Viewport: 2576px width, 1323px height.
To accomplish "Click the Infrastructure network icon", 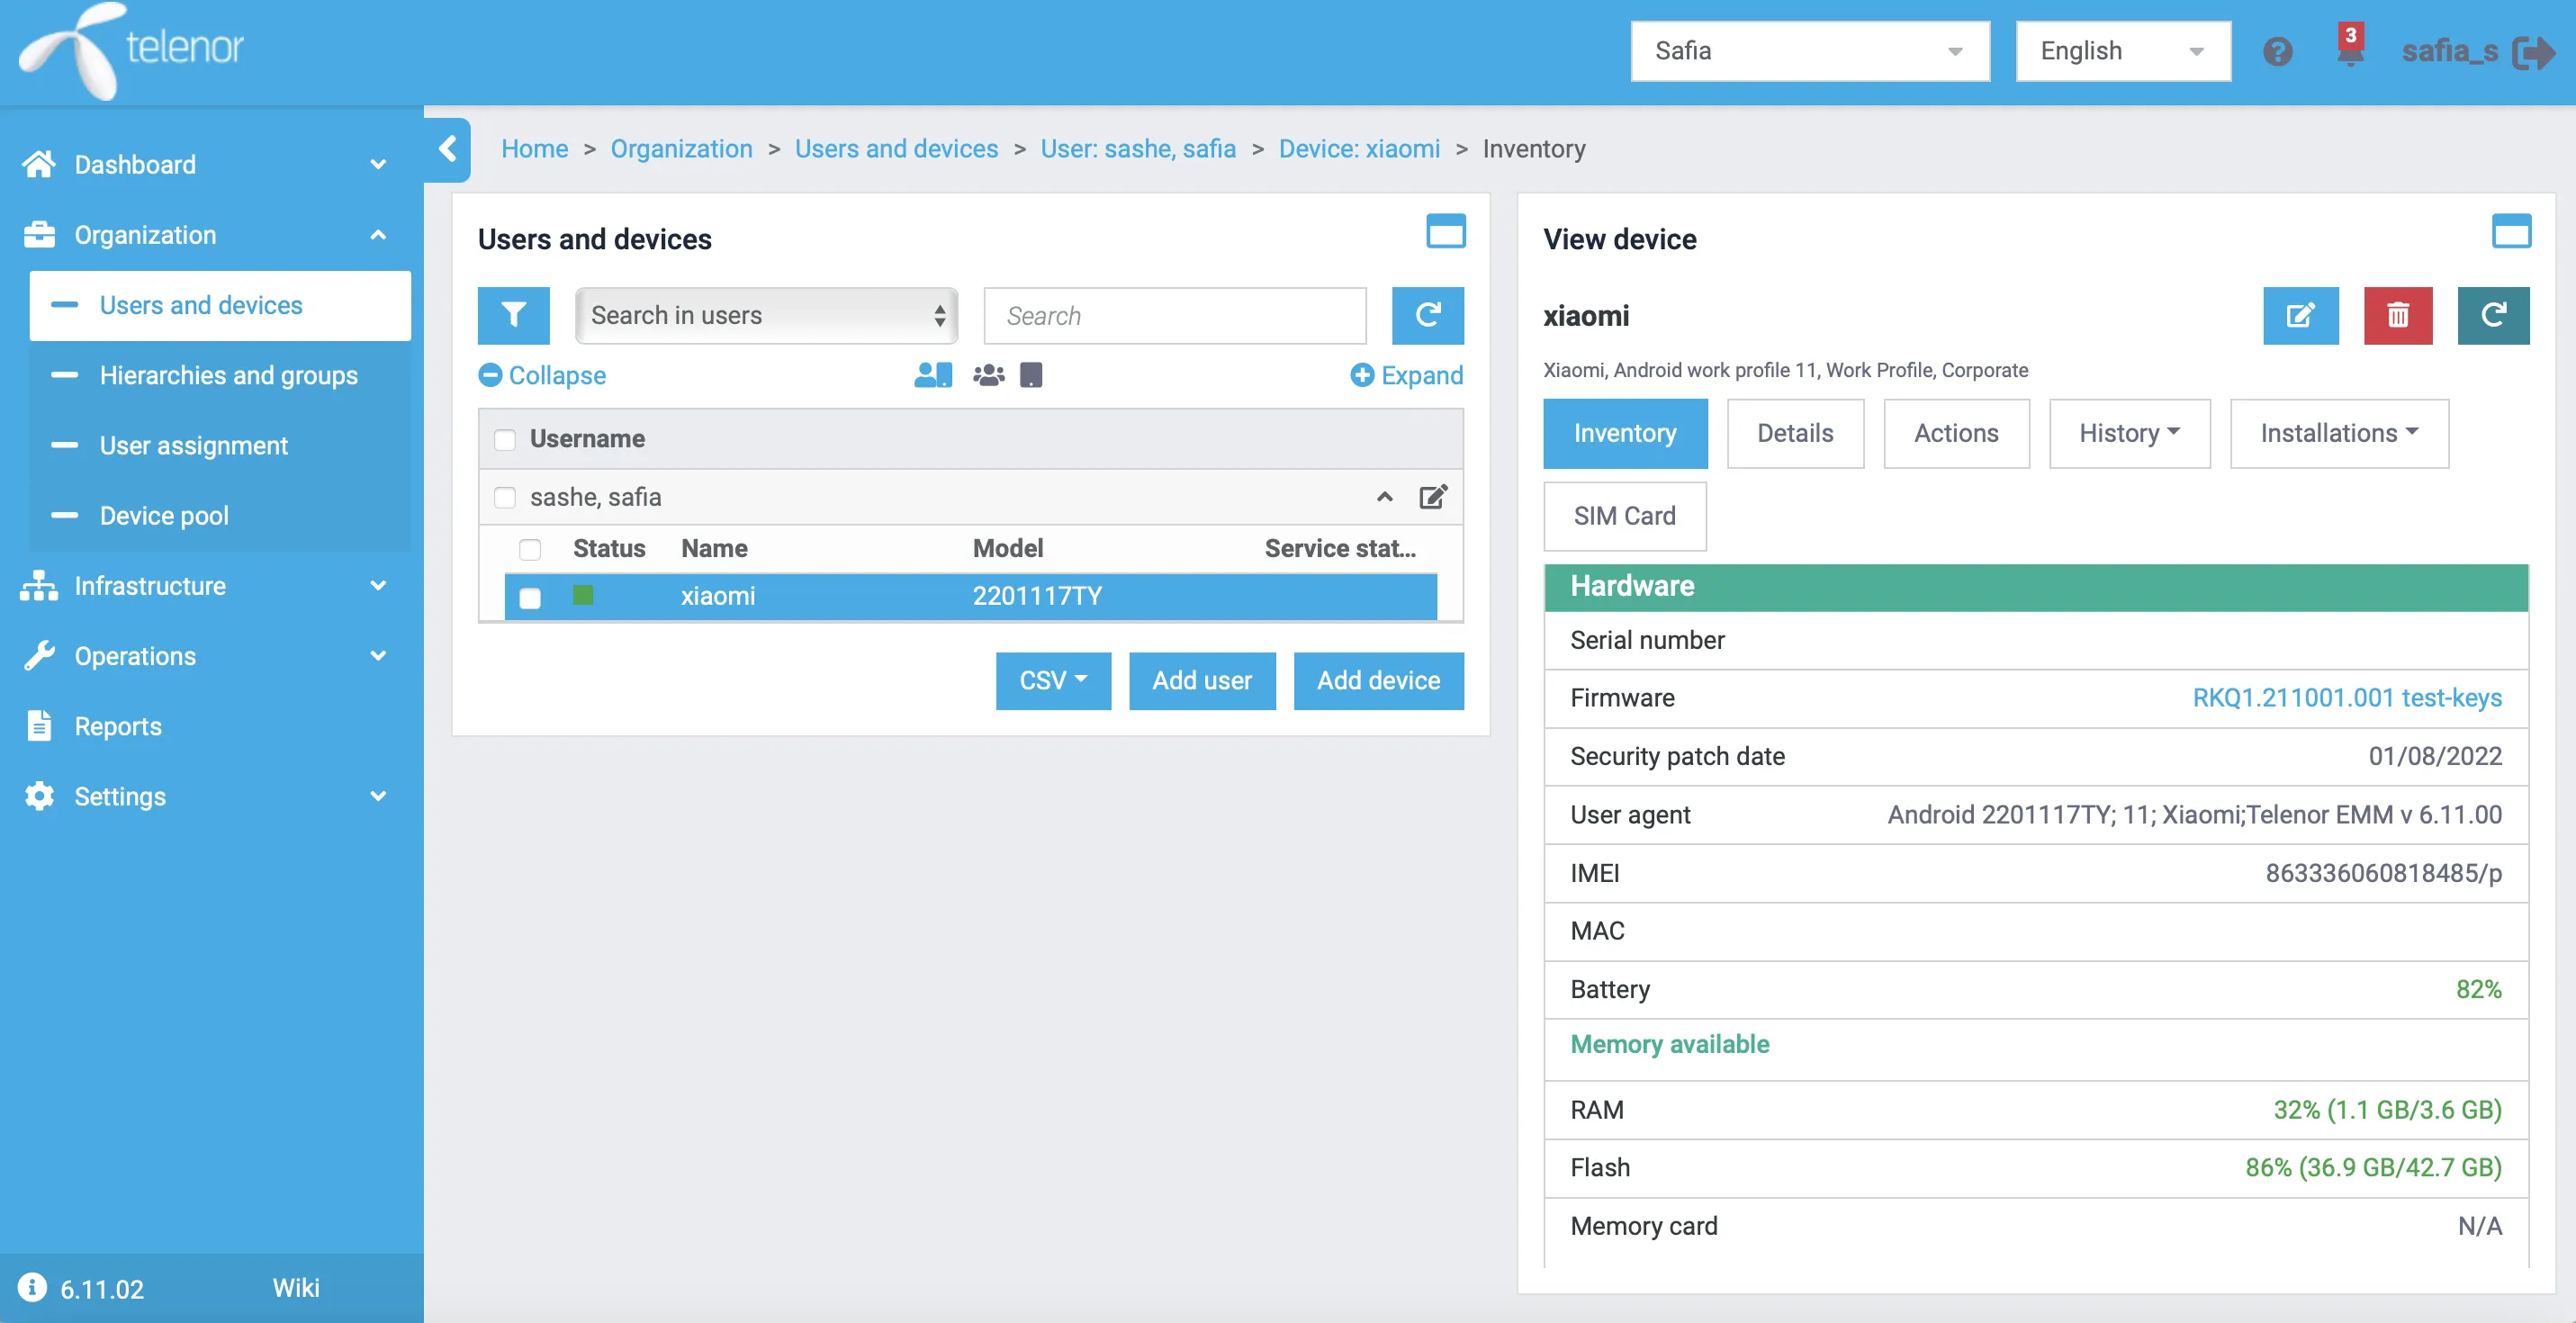I will click(x=39, y=585).
